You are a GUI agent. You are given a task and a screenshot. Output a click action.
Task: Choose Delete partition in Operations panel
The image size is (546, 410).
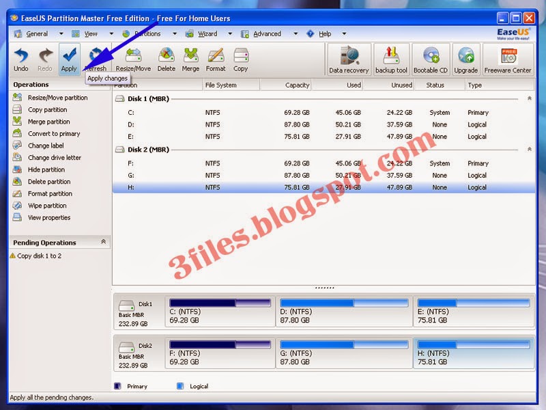click(x=42, y=182)
